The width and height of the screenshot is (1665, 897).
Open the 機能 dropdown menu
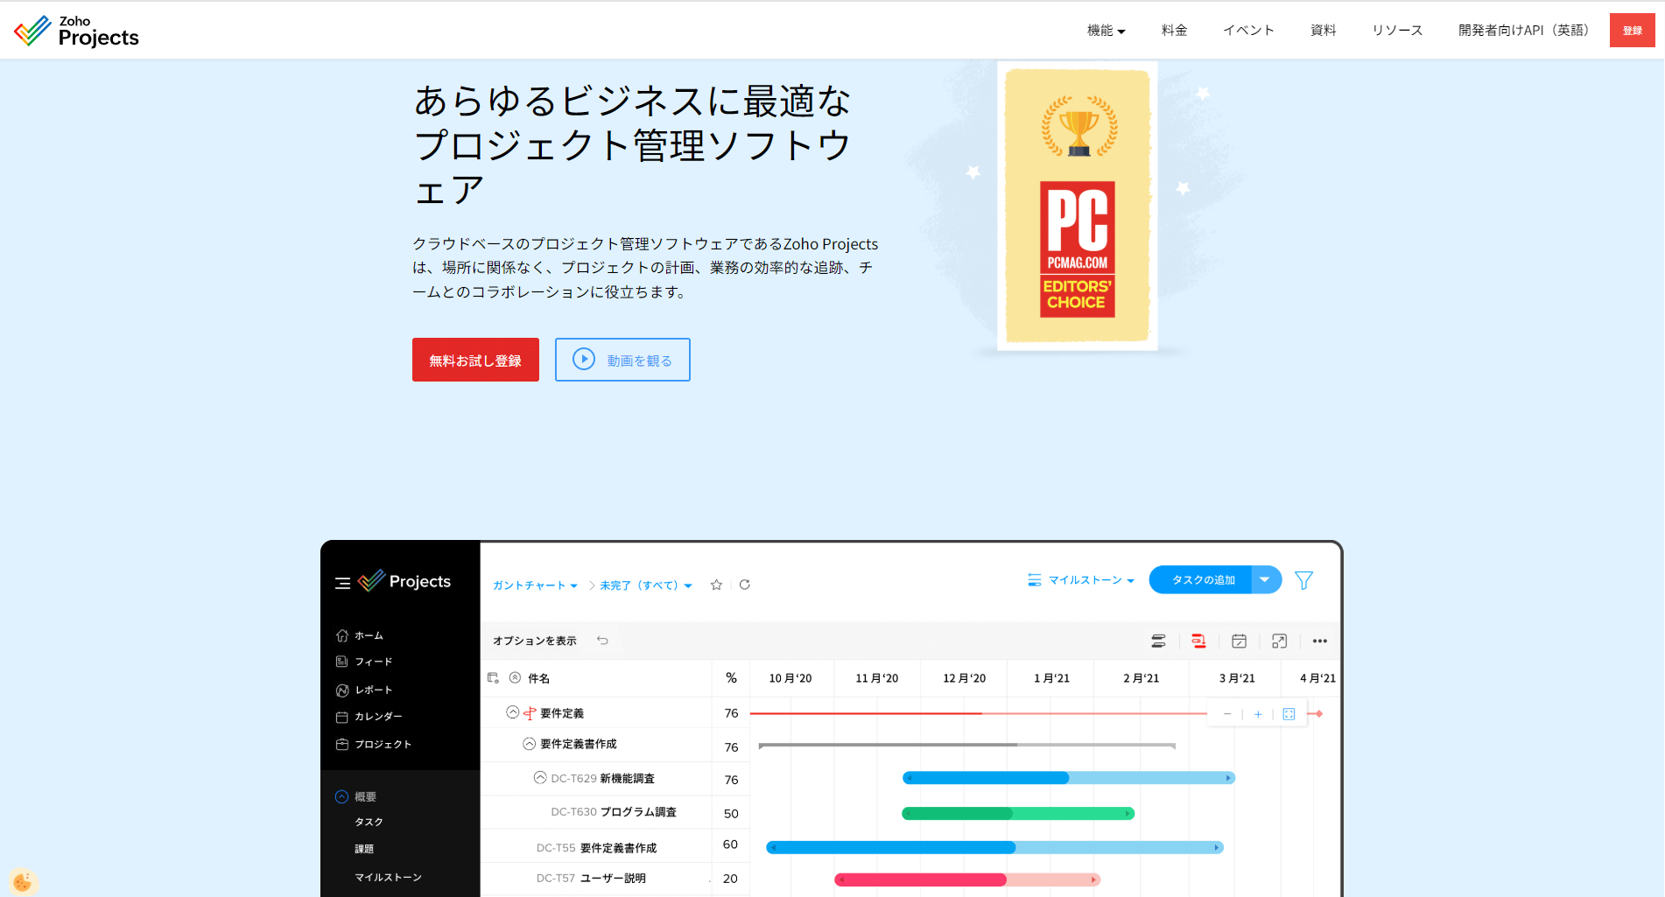coord(1106,31)
